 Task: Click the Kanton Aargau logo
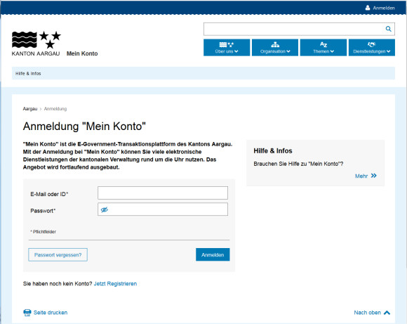coord(36,44)
